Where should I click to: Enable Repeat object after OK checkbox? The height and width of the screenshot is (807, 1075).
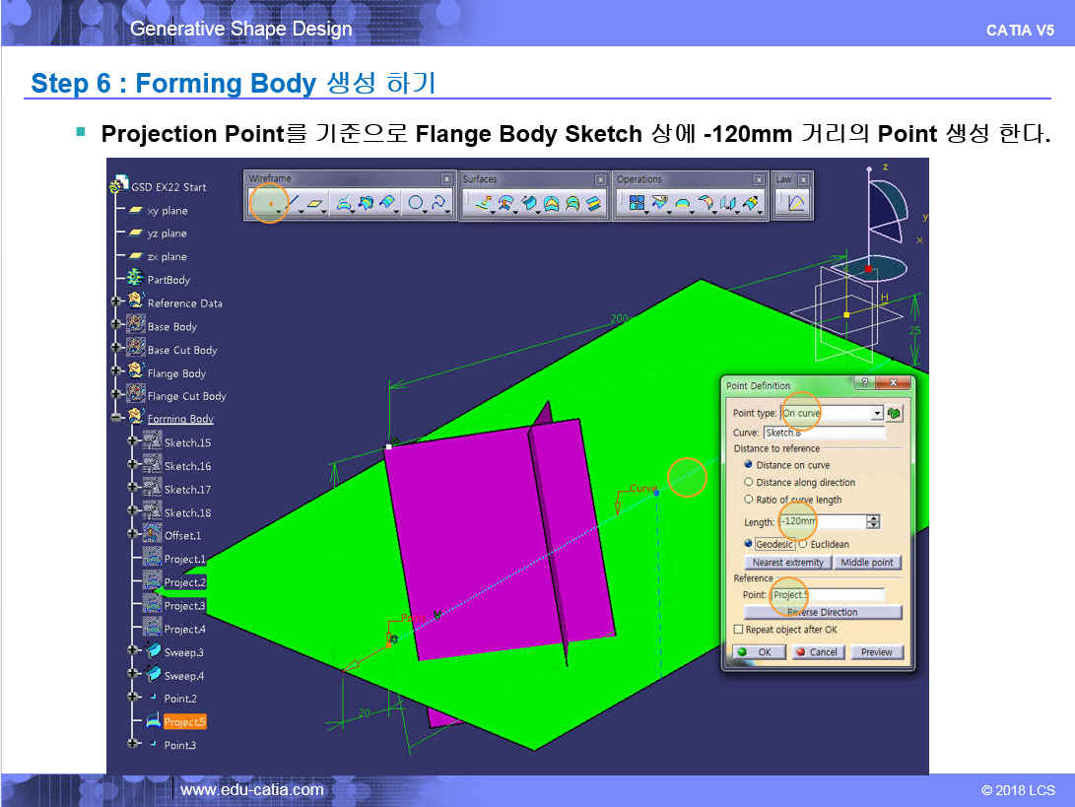point(739,629)
